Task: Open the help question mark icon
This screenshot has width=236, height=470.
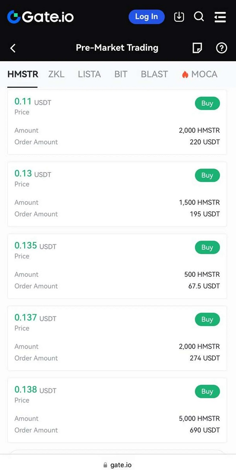Action: coord(221,48)
